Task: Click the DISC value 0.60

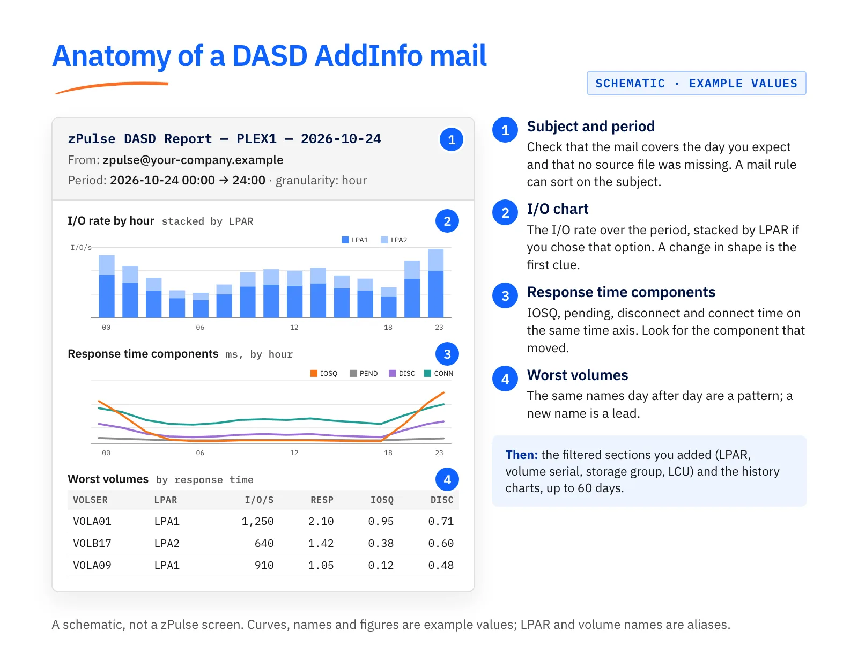Action: pos(441,543)
